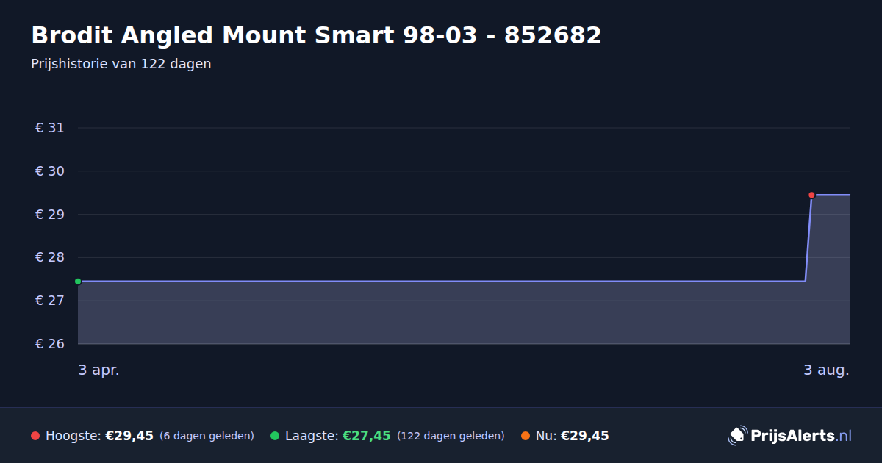Click the 3 aug. end date label

[826, 370]
